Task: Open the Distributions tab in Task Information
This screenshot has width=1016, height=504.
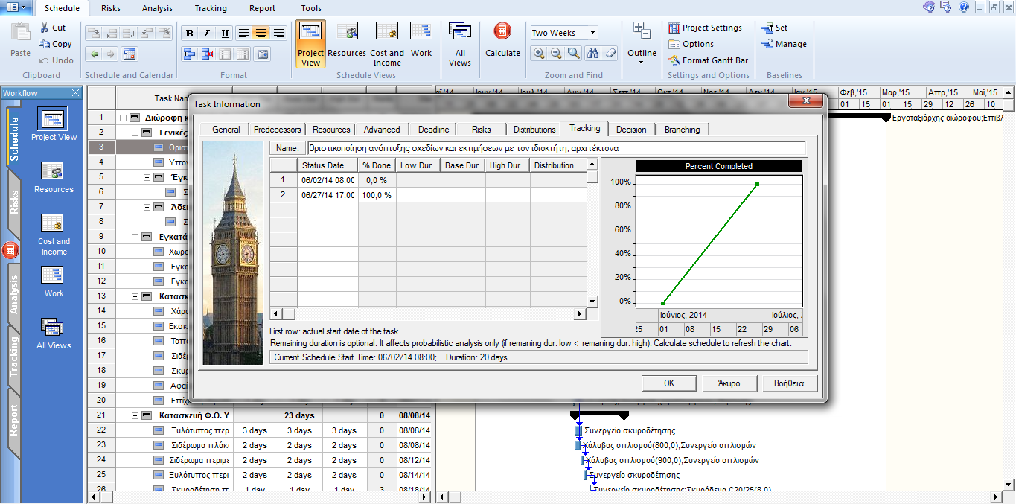Action: pos(534,130)
